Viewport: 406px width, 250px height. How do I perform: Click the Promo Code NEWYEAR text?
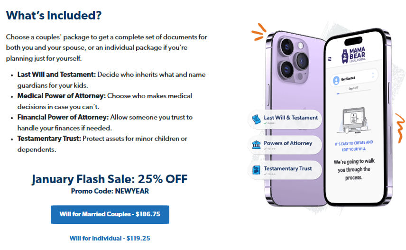click(x=110, y=191)
